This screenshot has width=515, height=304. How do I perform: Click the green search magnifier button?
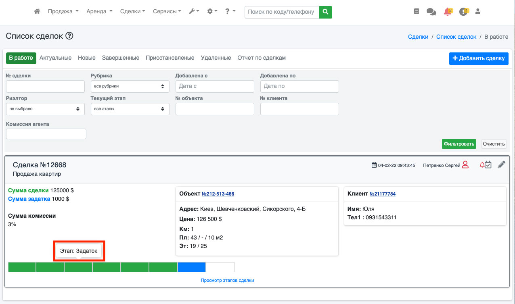click(x=325, y=12)
